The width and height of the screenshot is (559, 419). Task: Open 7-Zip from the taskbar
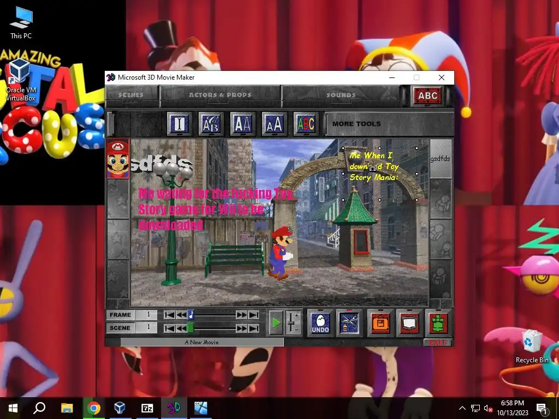pos(147,408)
